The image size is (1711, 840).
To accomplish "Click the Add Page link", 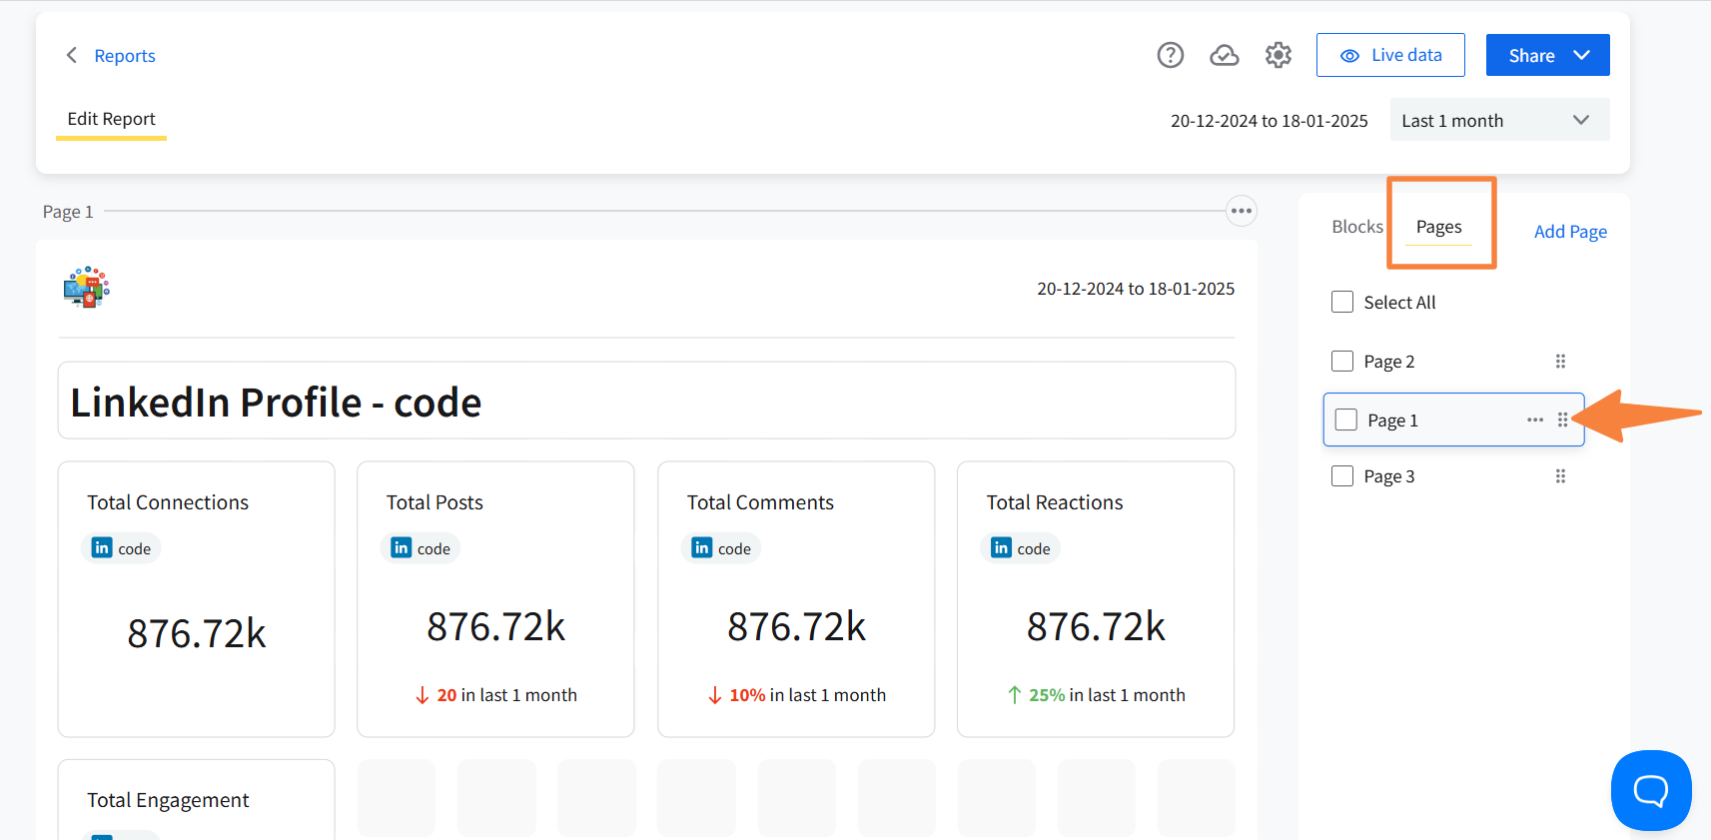I will (x=1570, y=232).
